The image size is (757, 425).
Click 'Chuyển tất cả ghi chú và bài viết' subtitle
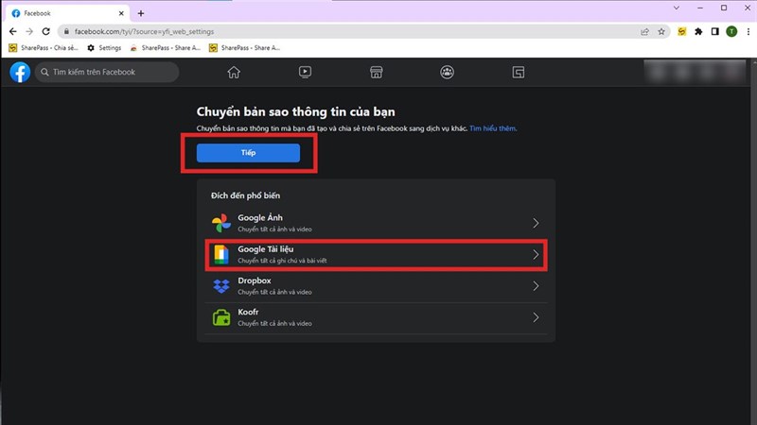tap(282, 261)
